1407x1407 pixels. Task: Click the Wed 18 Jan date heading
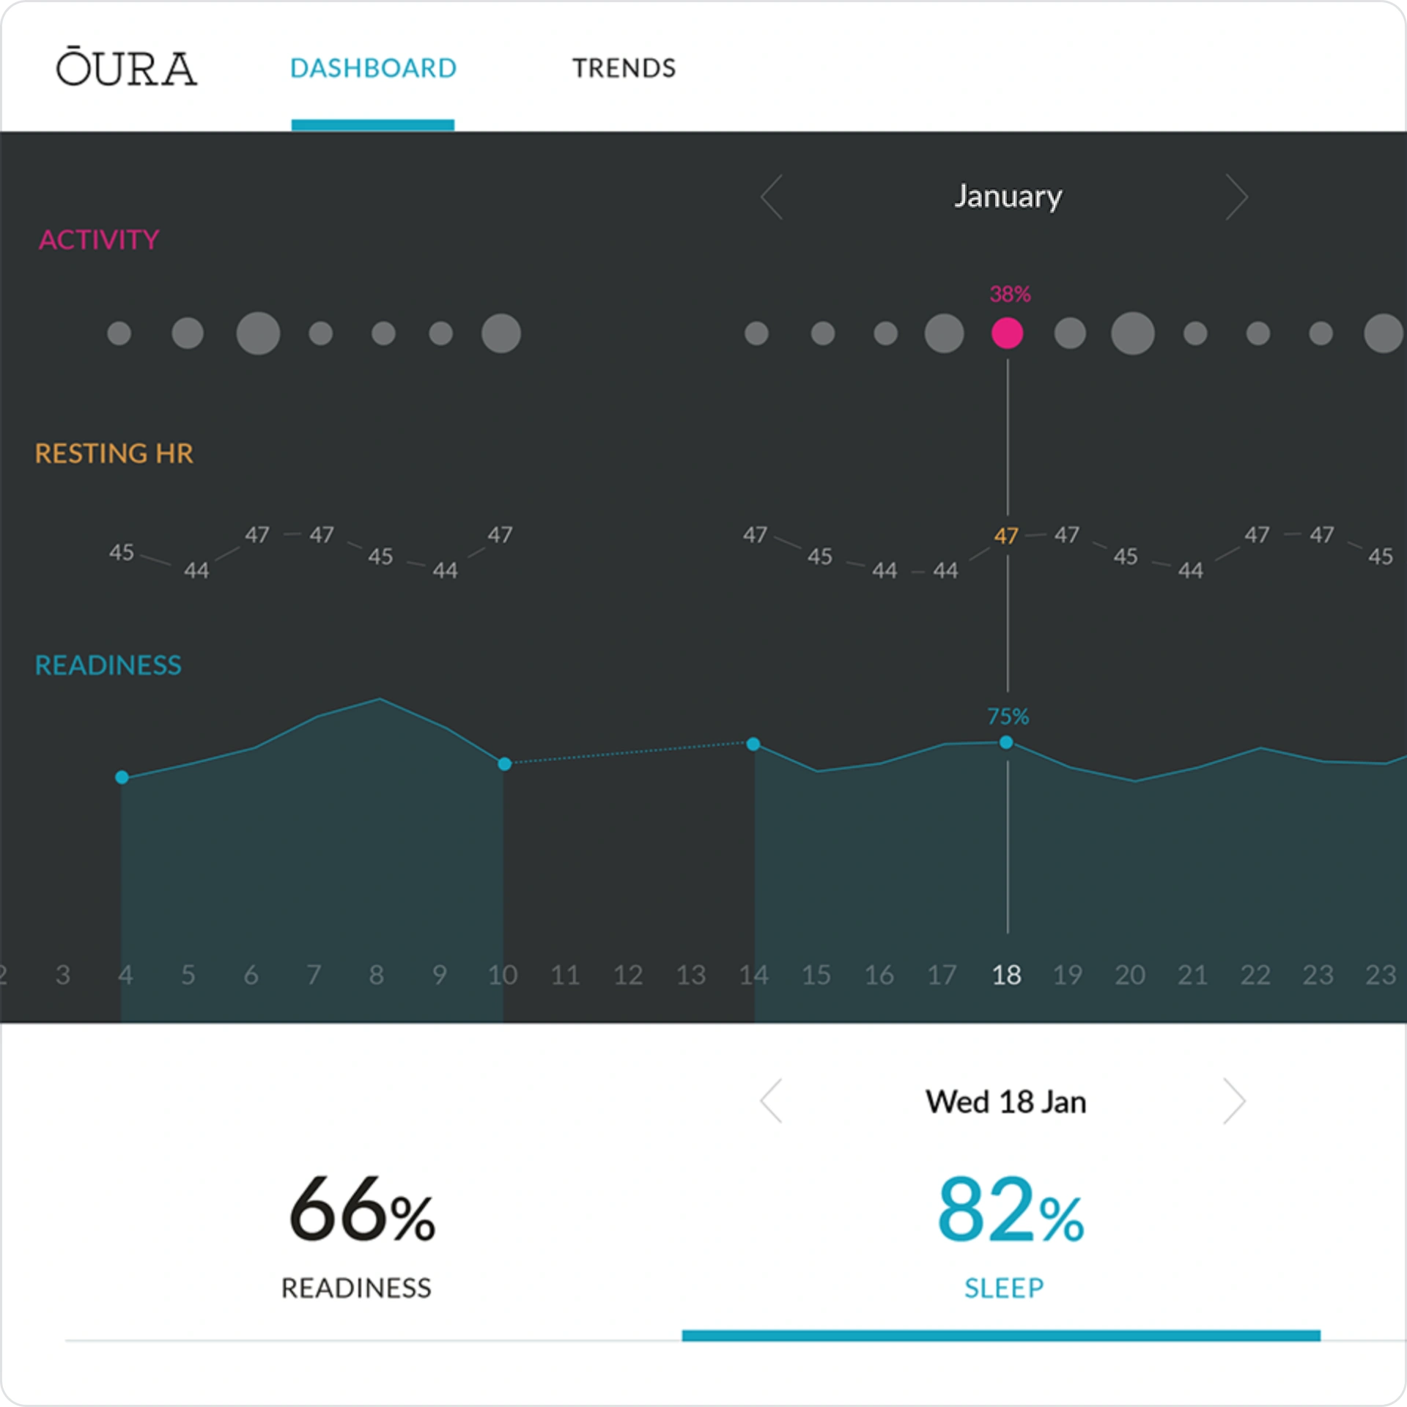pos(1005,1102)
